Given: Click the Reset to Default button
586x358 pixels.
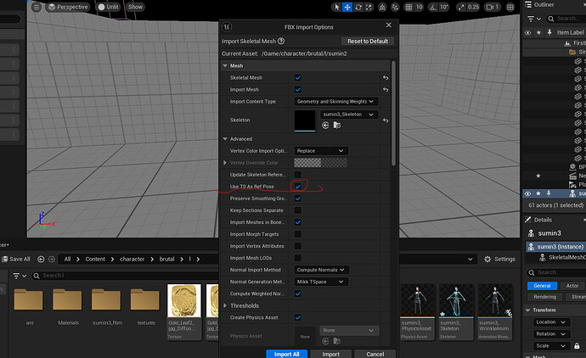Looking at the screenshot, I should click(368, 41).
